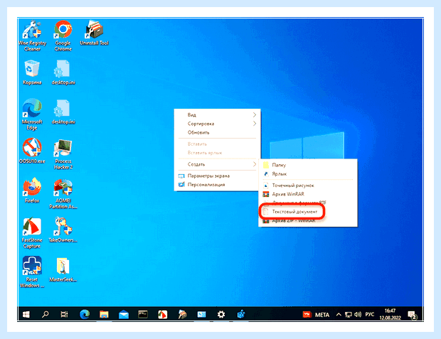441x339 pixels.
Task: Select the Uninstall Tool desktop icon
Action: (94, 33)
